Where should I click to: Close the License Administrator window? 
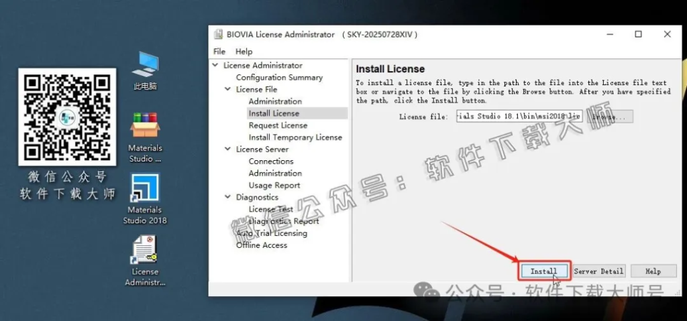point(667,34)
